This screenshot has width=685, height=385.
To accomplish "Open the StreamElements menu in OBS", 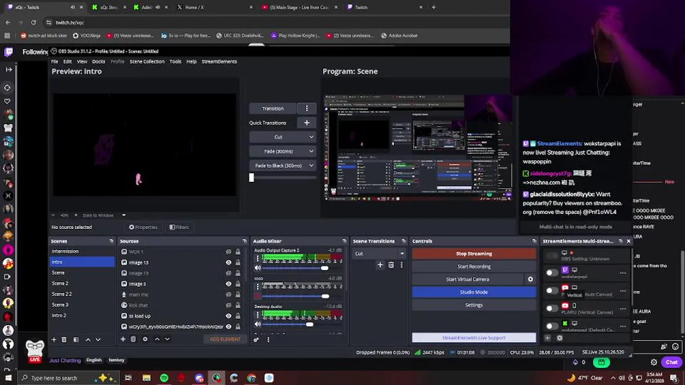I will [x=219, y=61].
